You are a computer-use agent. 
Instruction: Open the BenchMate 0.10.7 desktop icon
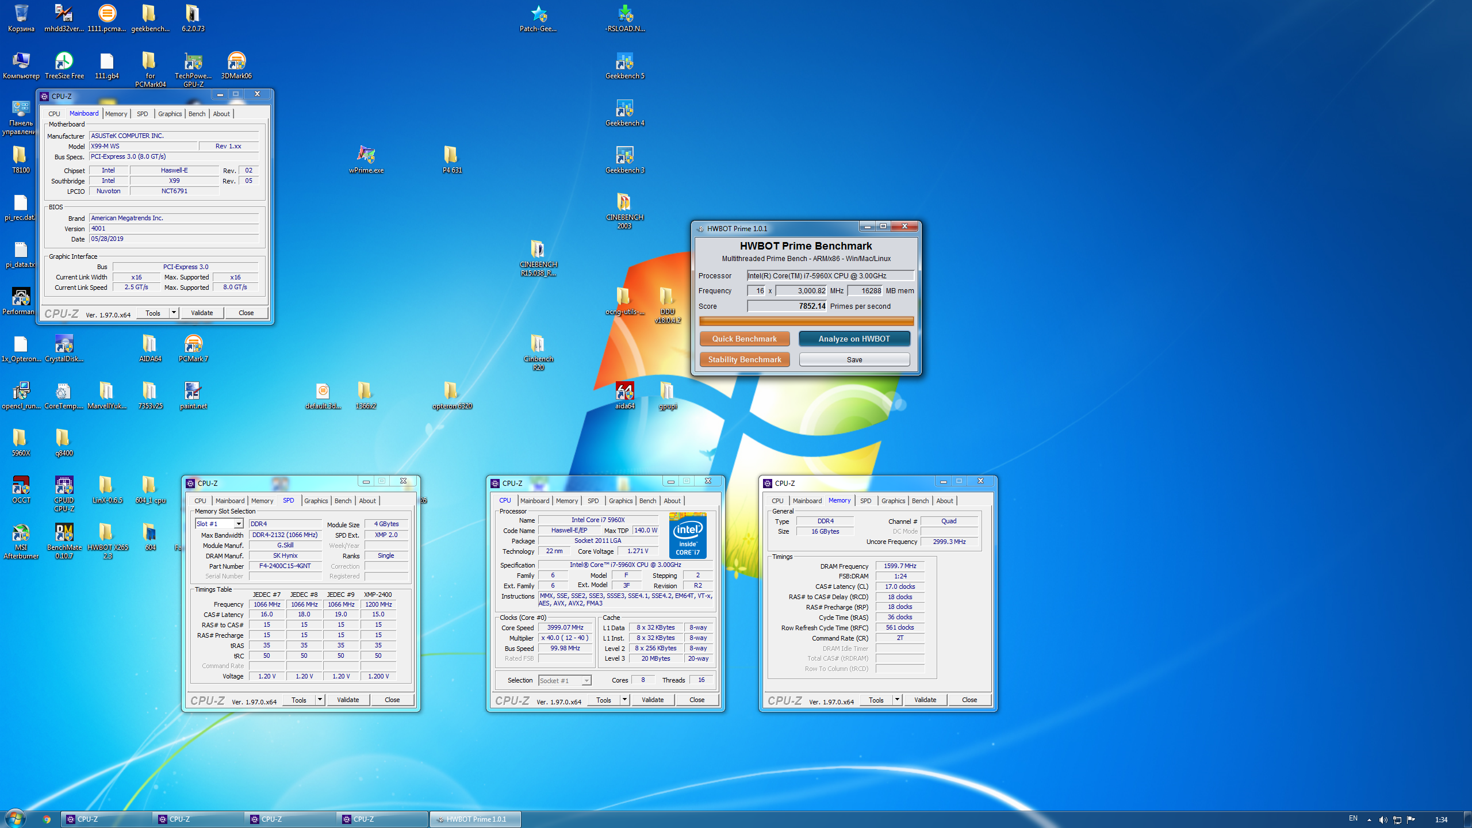point(64,540)
